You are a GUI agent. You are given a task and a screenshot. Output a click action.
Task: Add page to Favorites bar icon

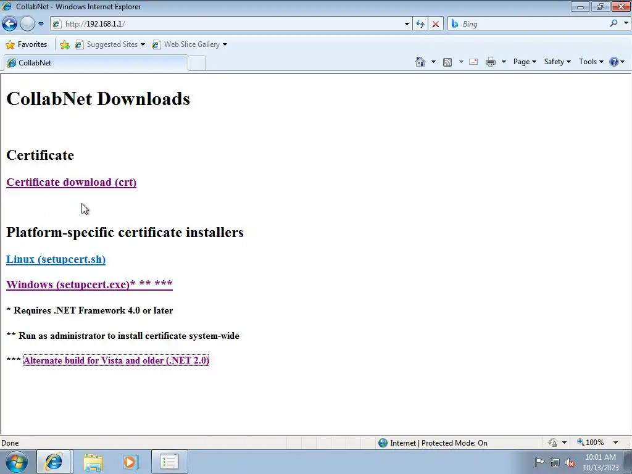(64, 44)
